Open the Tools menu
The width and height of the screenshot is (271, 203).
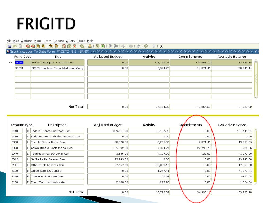click(x=81, y=41)
